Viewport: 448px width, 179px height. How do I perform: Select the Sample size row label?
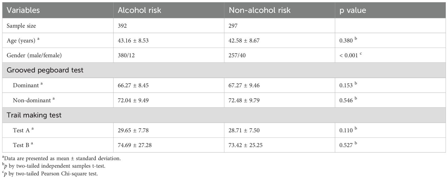coord(21,26)
